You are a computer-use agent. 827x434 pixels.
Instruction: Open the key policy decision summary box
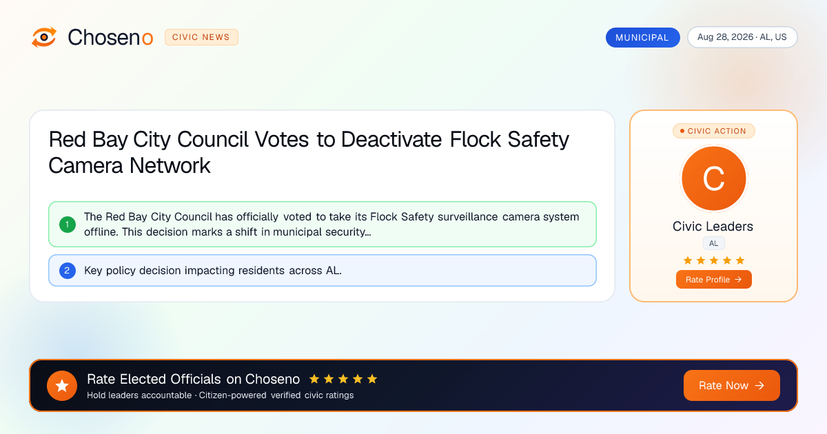coord(323,271)
